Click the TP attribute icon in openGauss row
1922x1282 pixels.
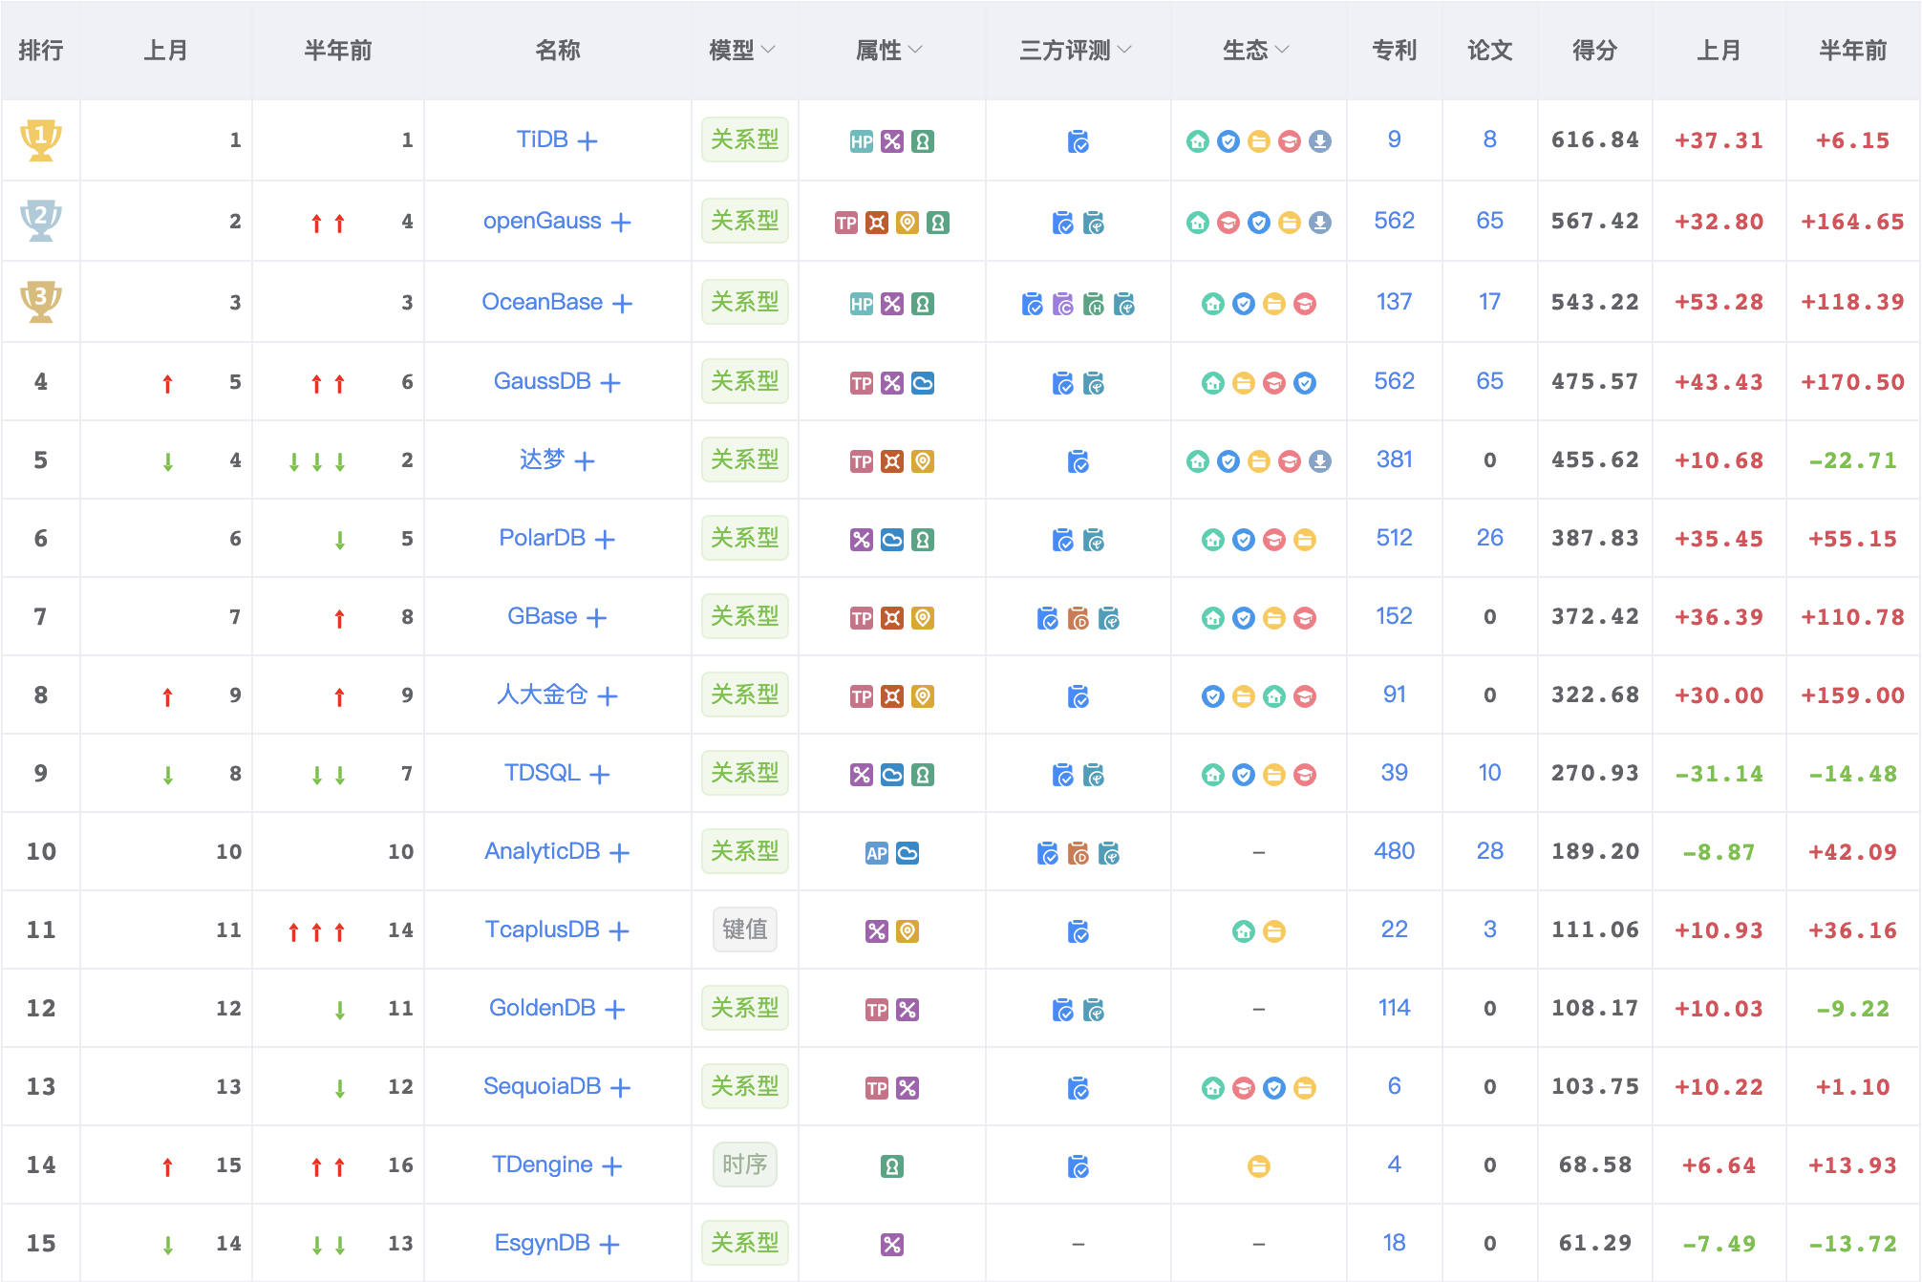pyautogui.click(x=846, y=223)
